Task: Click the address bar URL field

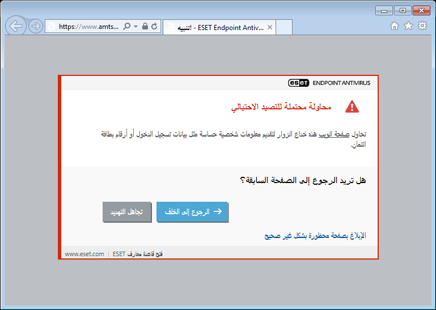Action: point(88,27)
